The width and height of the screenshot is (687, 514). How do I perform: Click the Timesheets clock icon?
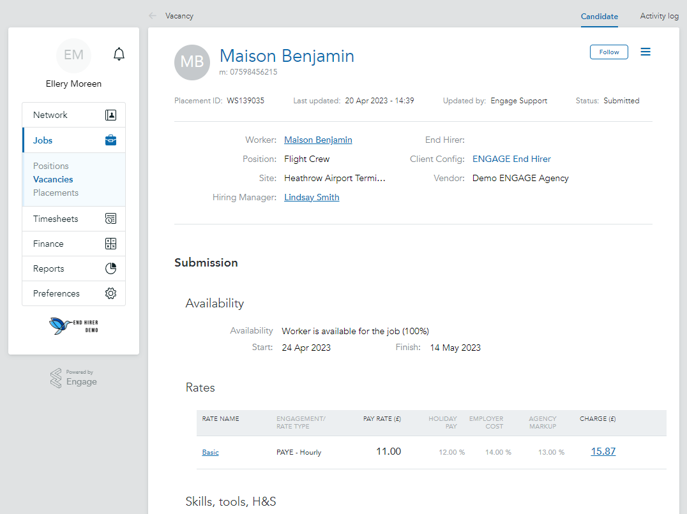pos(111,219)
